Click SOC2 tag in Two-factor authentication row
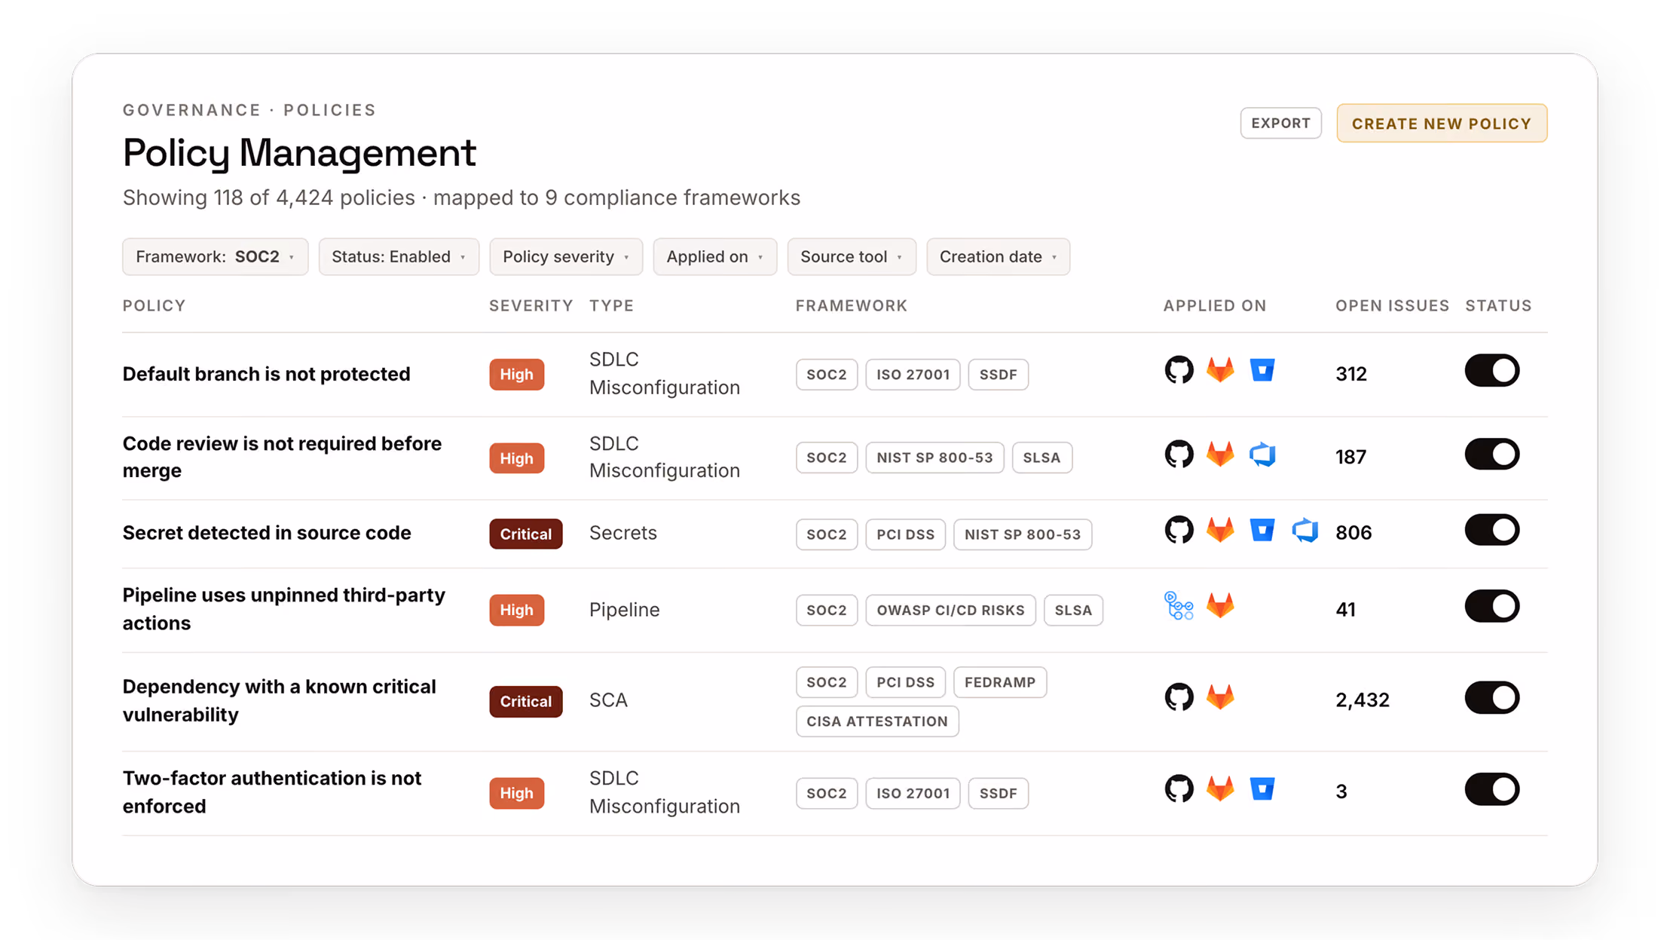 coord(826,794)
